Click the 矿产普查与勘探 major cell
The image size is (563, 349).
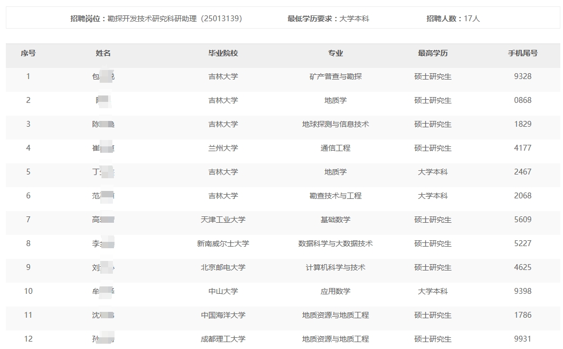tap(336, 76)
